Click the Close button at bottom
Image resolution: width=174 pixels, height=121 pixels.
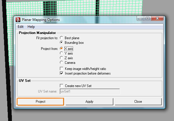[x=138, y=102]
